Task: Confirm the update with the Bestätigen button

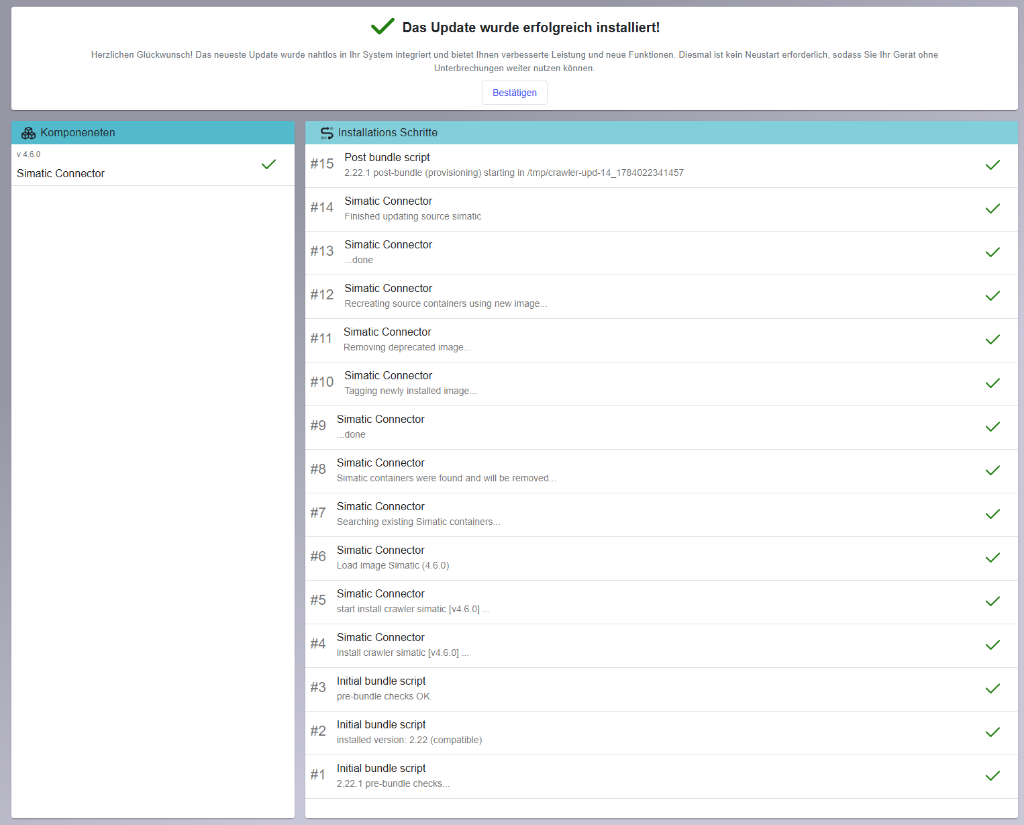Action: tap(515, 93)
